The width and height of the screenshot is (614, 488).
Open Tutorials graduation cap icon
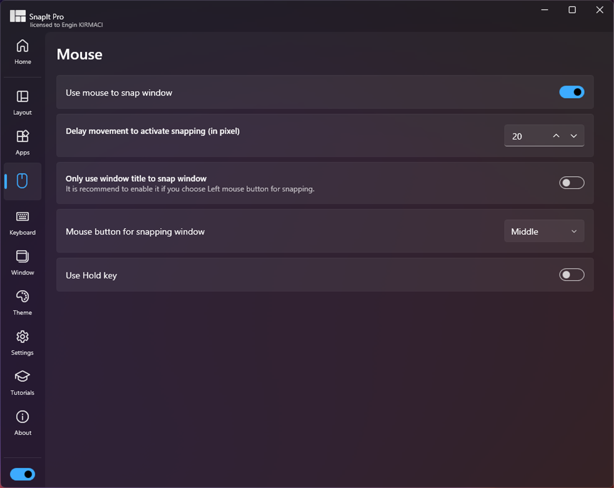click(22, 377)
